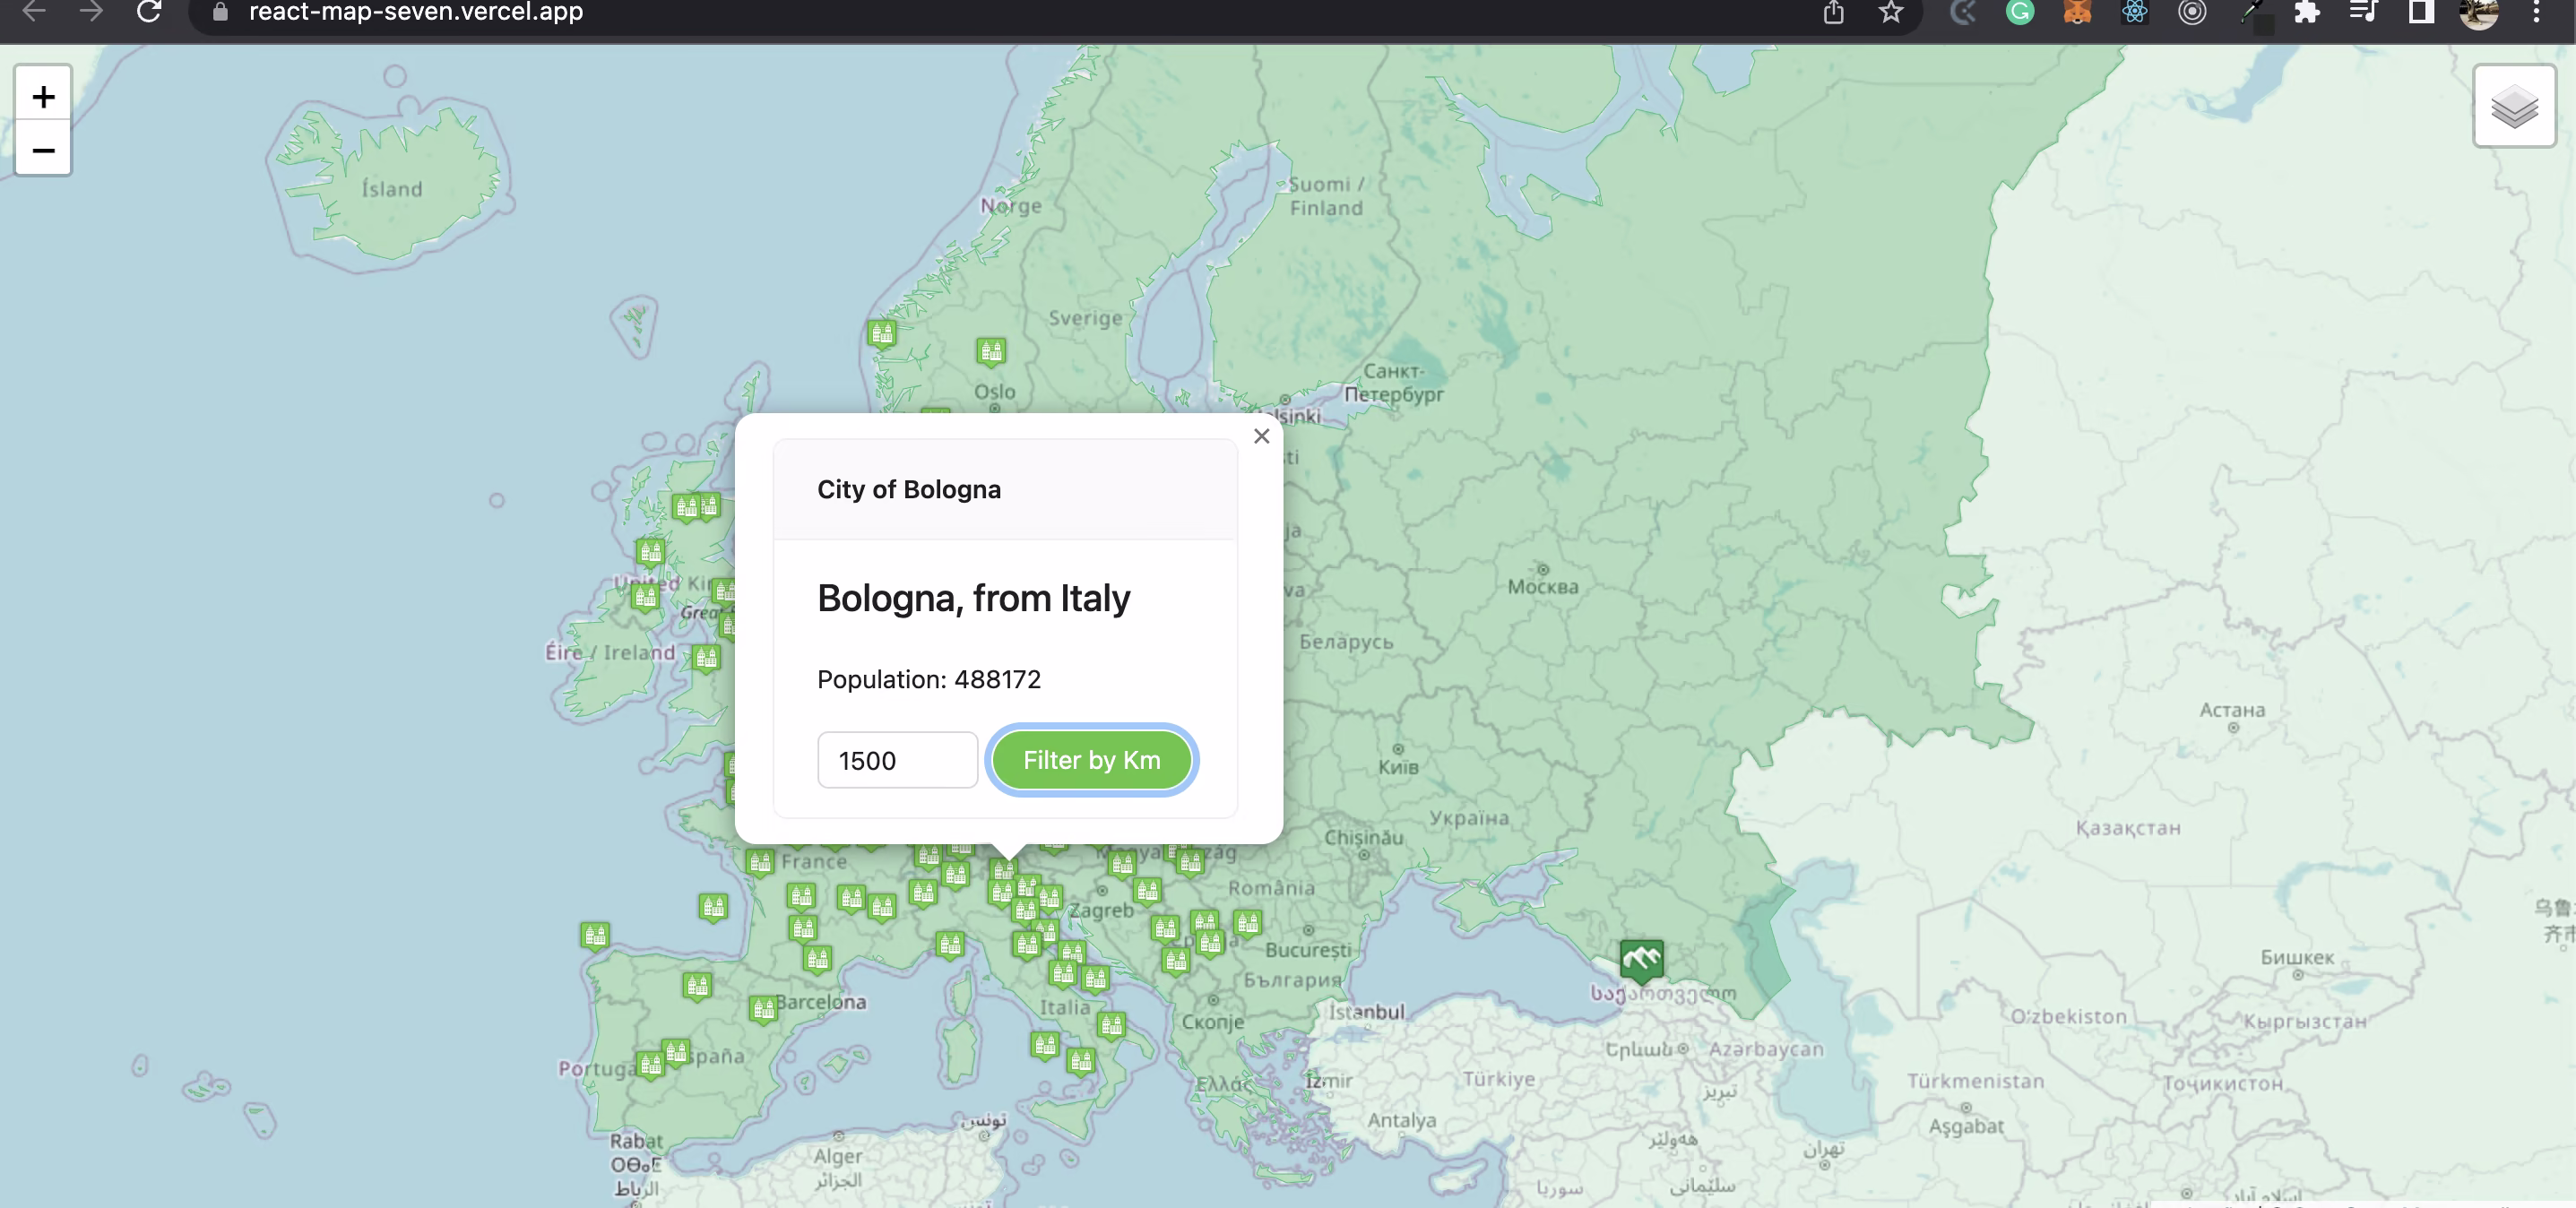Click the map zoom in plus button
This screenshot has height=1208, width=2576.
(x=43, y=96)
